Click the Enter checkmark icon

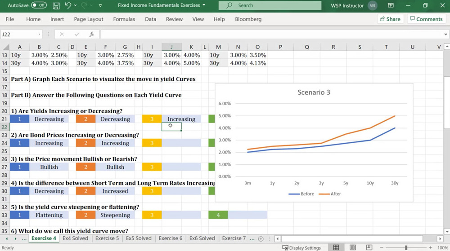coord(76,34)
